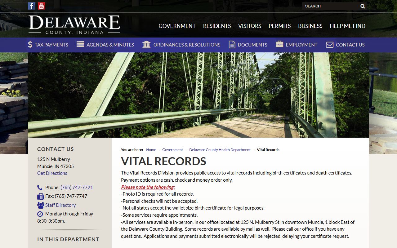The width and height of the screenshot is (397, 248).
Task: Click the sidebar 'Contact Us' heading
Action: 56,149
